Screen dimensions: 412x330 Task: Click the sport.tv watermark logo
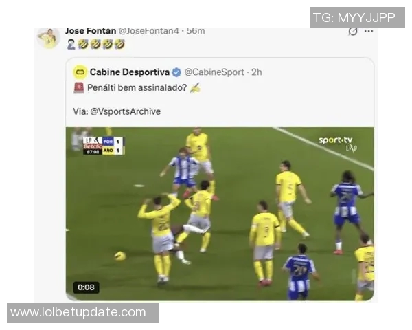coord(337,143)
